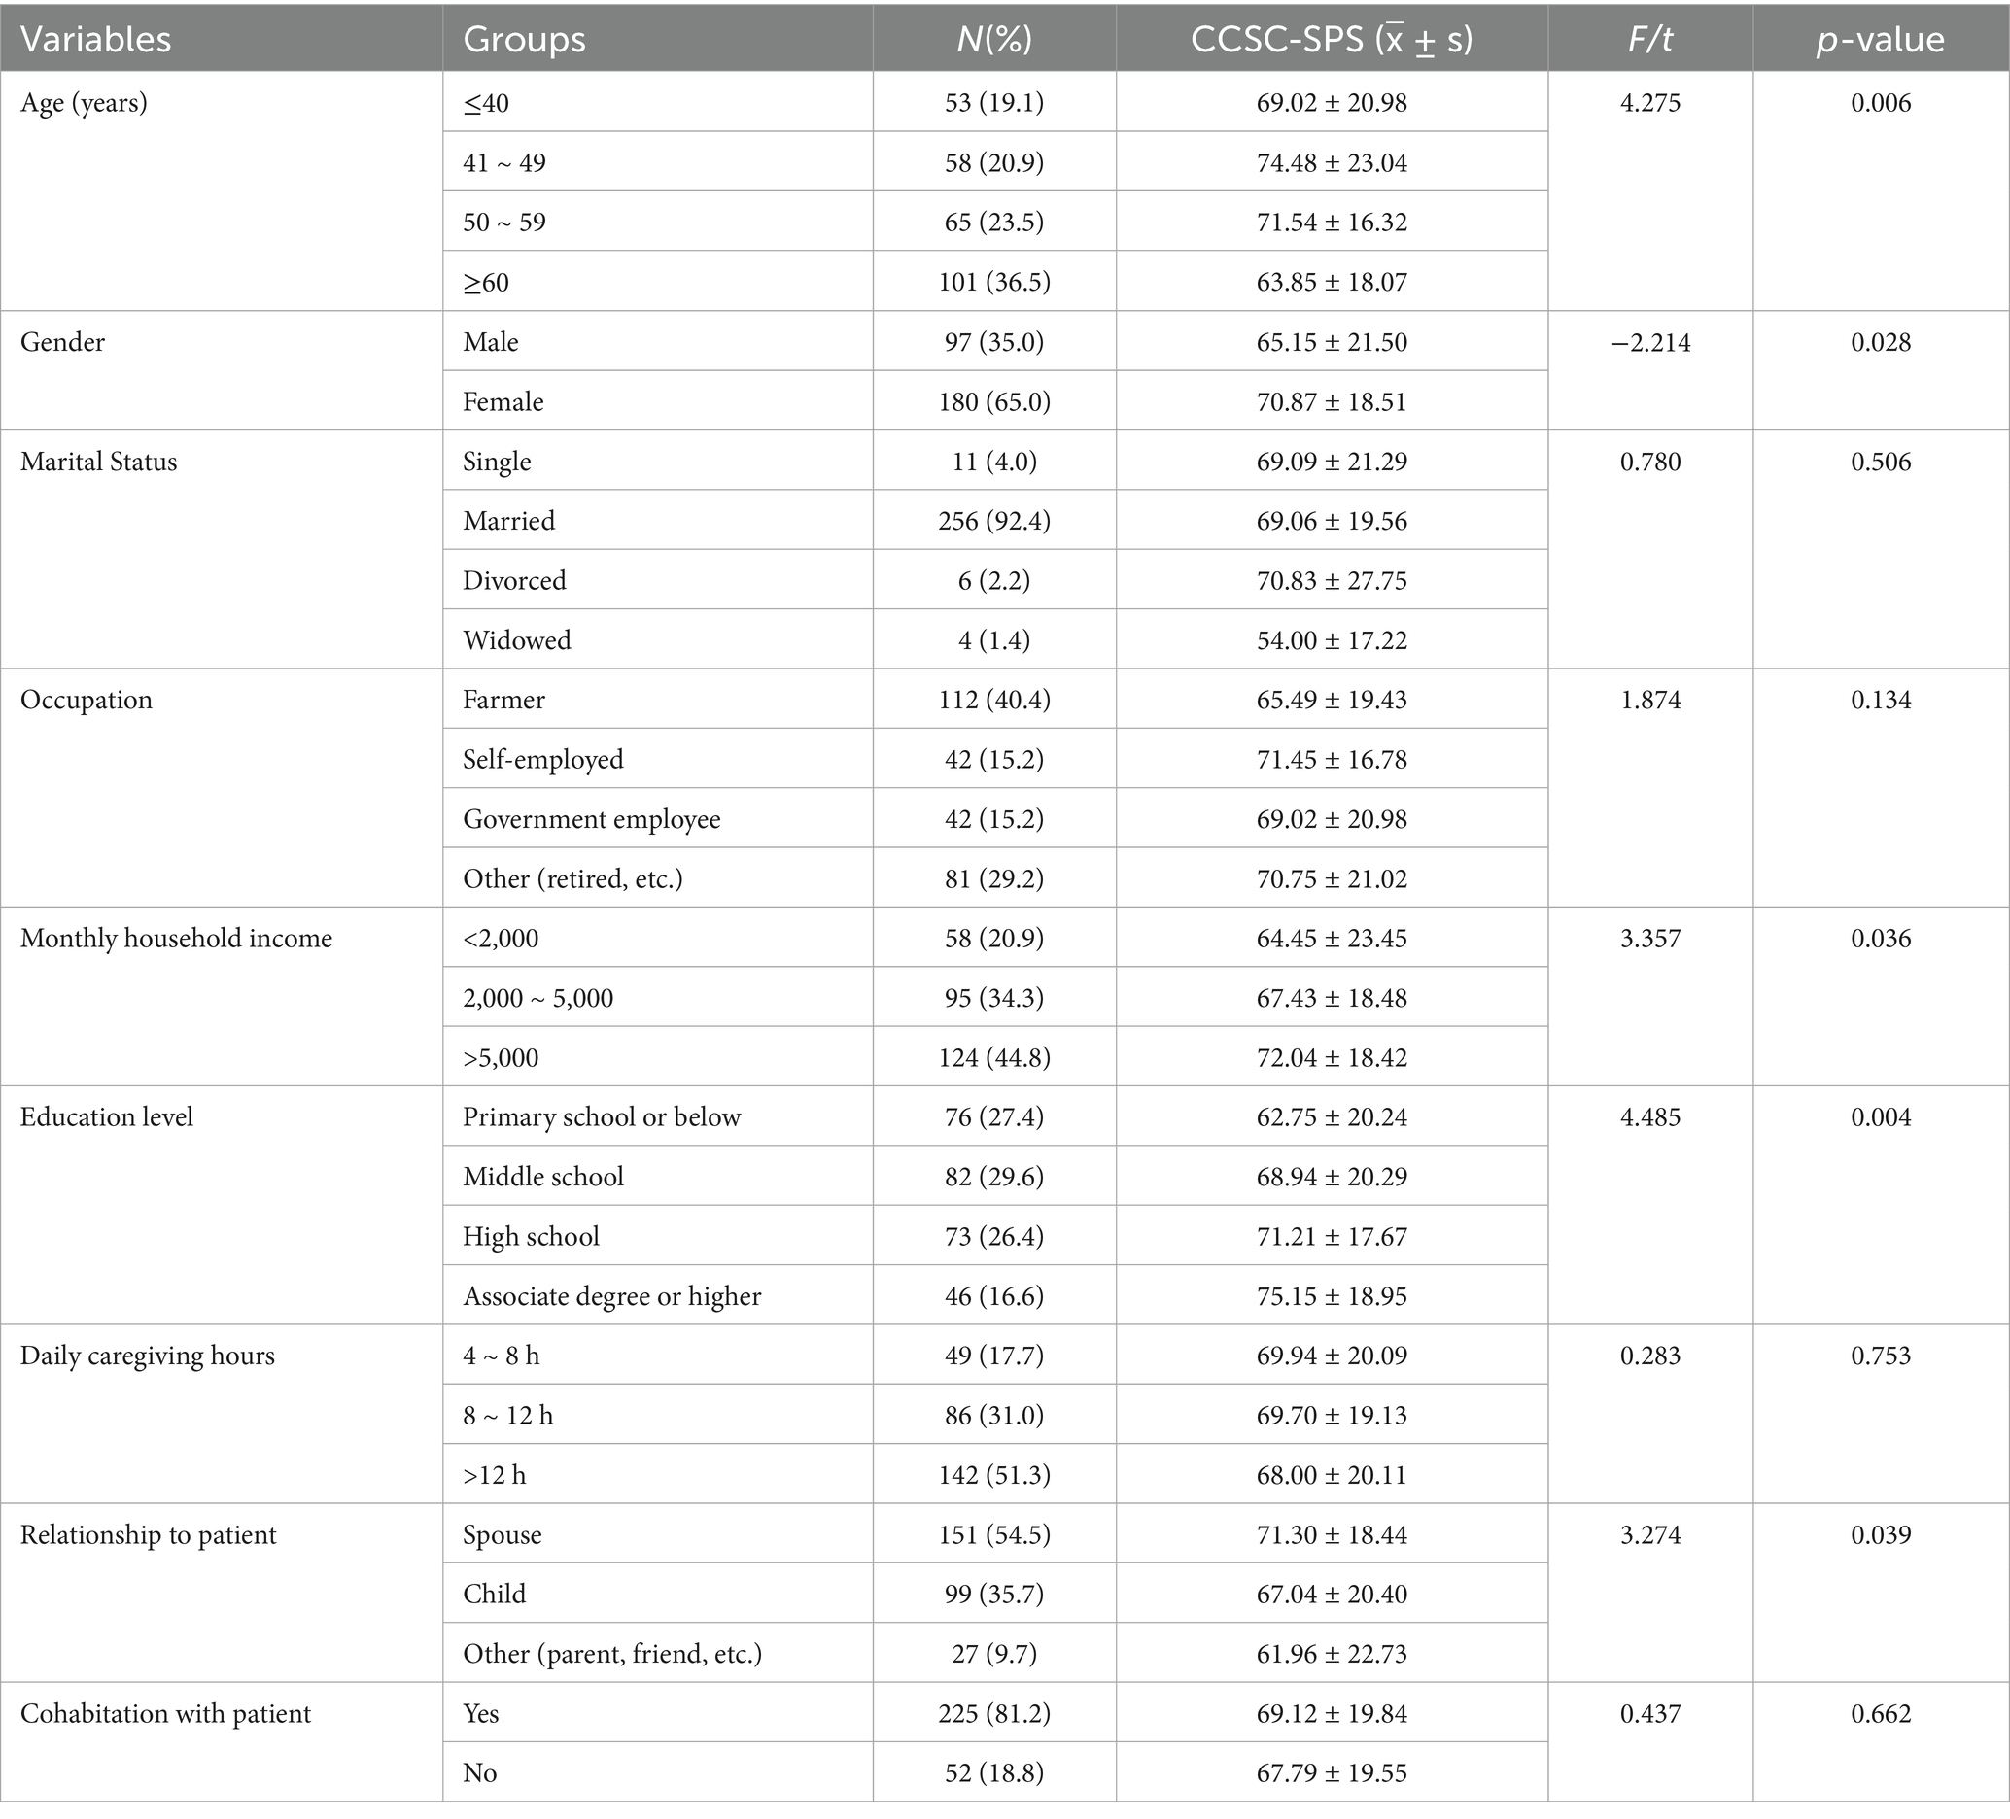Viewport: 2010px width, 1819px height.
Task: Select the Daily caregiving hours label
Action: pos(148,1356)
